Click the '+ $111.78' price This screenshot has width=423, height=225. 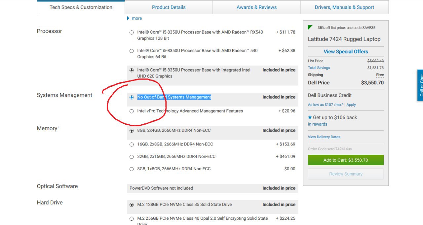[286, 32]
